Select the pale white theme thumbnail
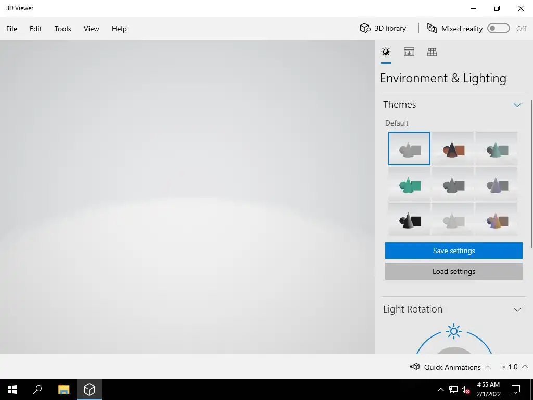 [x=453, y=219]
